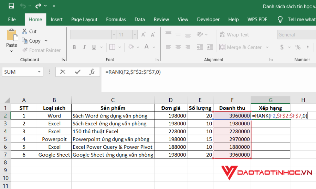Click the Name Box showing SUM
The width and height of the screenshot is (316, 189).
[22, 72]
